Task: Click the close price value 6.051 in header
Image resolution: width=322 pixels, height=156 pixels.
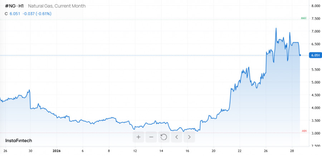Action: click(x=15, y=14)
